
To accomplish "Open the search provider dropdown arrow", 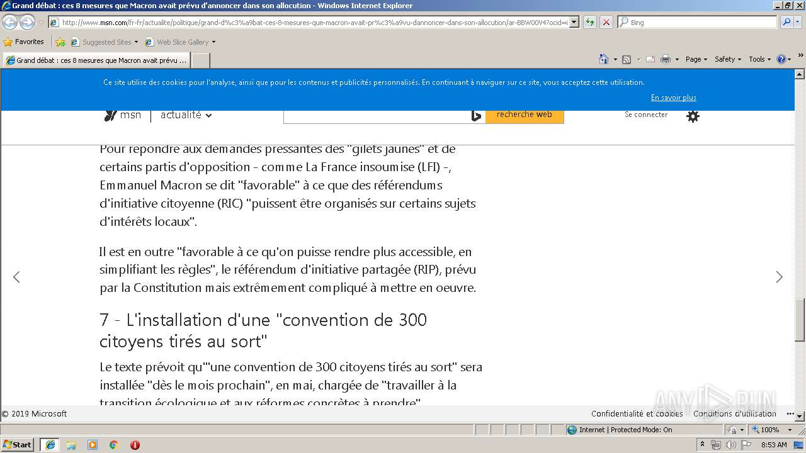I will pyautogui.click(x=798, y=23).
